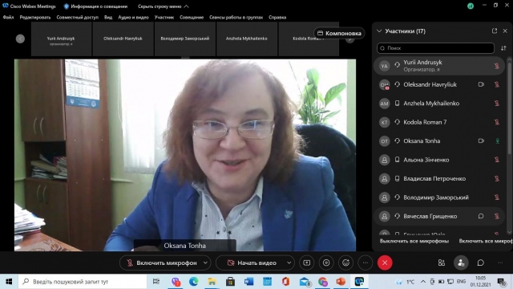Select participant Альона Зінченко
Viewport: 513px width, 289px height.
[440, 160]
